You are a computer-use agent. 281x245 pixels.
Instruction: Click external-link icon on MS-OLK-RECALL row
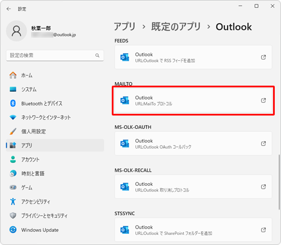264,186
